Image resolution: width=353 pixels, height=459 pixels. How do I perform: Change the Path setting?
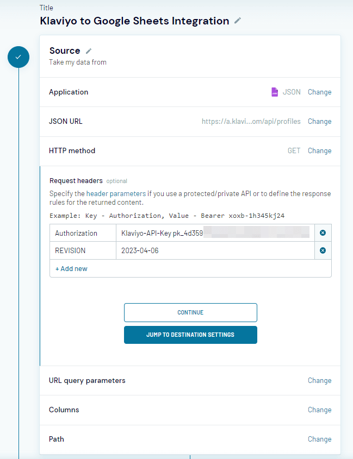click(319, 439)
